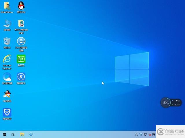Click the muted volume tray icon

click(x=149, y=135)
